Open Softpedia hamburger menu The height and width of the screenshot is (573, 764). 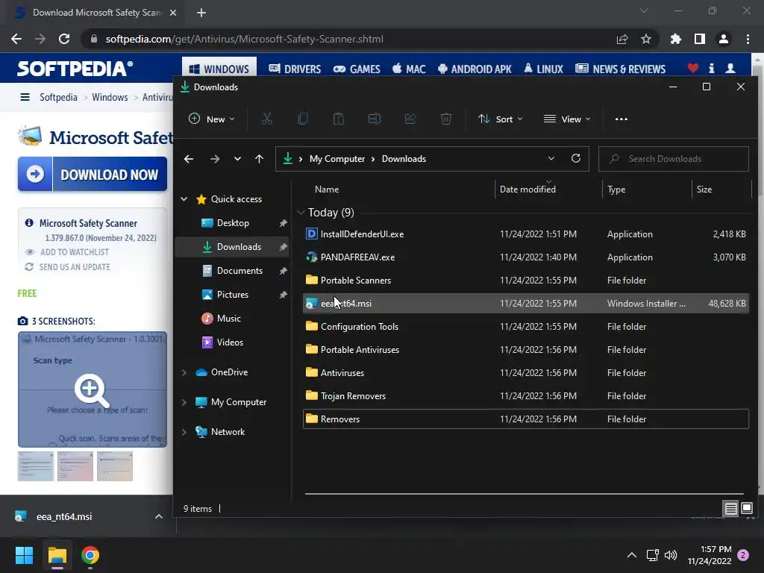(x=25, y=97)
